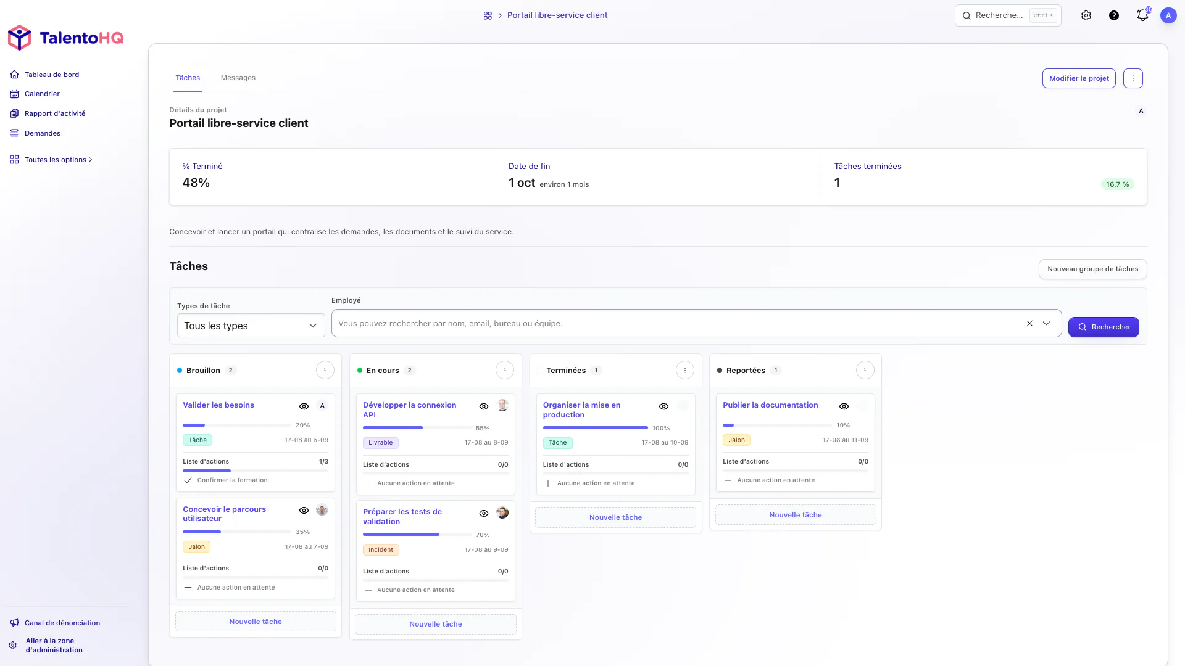Open settings gear in top bar
Viewport: 1185px width, 666px height.
[1086, 15]
